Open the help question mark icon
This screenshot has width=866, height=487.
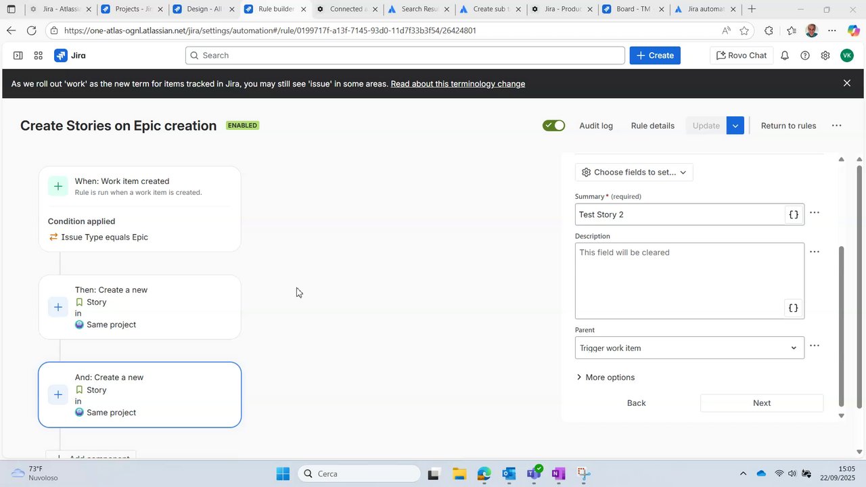tap(805, 55)
